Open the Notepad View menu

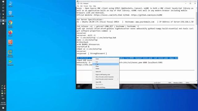[x=90, y=6]
